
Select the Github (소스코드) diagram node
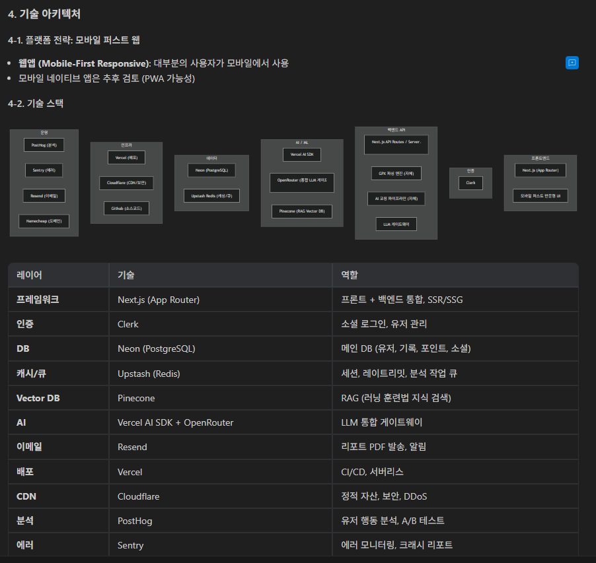[x=127, y=209]
